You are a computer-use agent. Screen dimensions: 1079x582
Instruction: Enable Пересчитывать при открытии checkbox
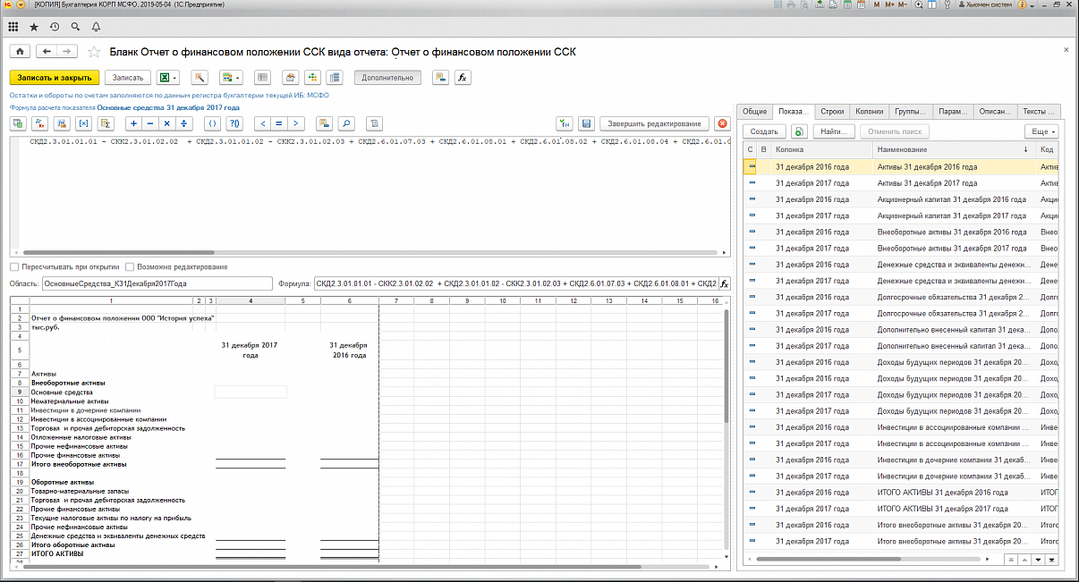coord(14,266)
